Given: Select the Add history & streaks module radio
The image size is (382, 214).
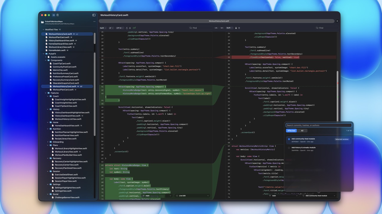Looking at the screenshot, I should point(289,148).
